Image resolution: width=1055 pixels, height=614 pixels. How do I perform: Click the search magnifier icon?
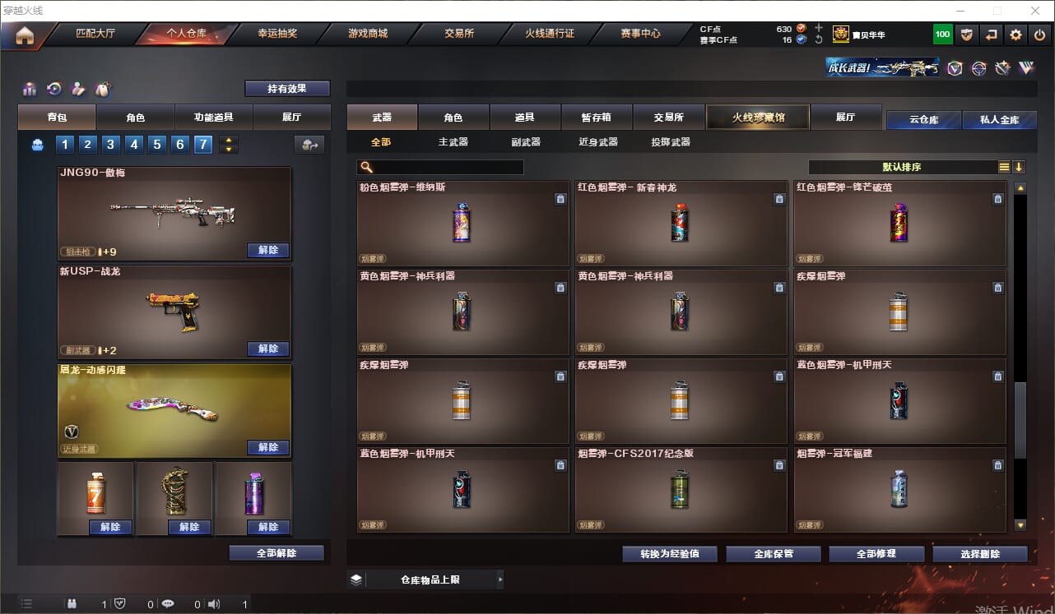tap(367, 167)
